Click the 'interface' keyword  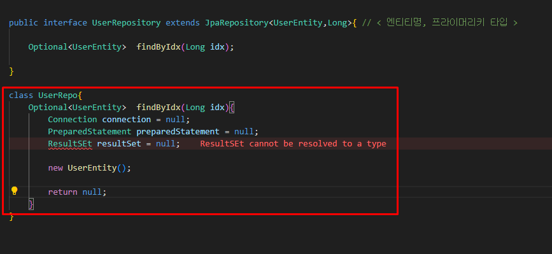coord(65,23)
